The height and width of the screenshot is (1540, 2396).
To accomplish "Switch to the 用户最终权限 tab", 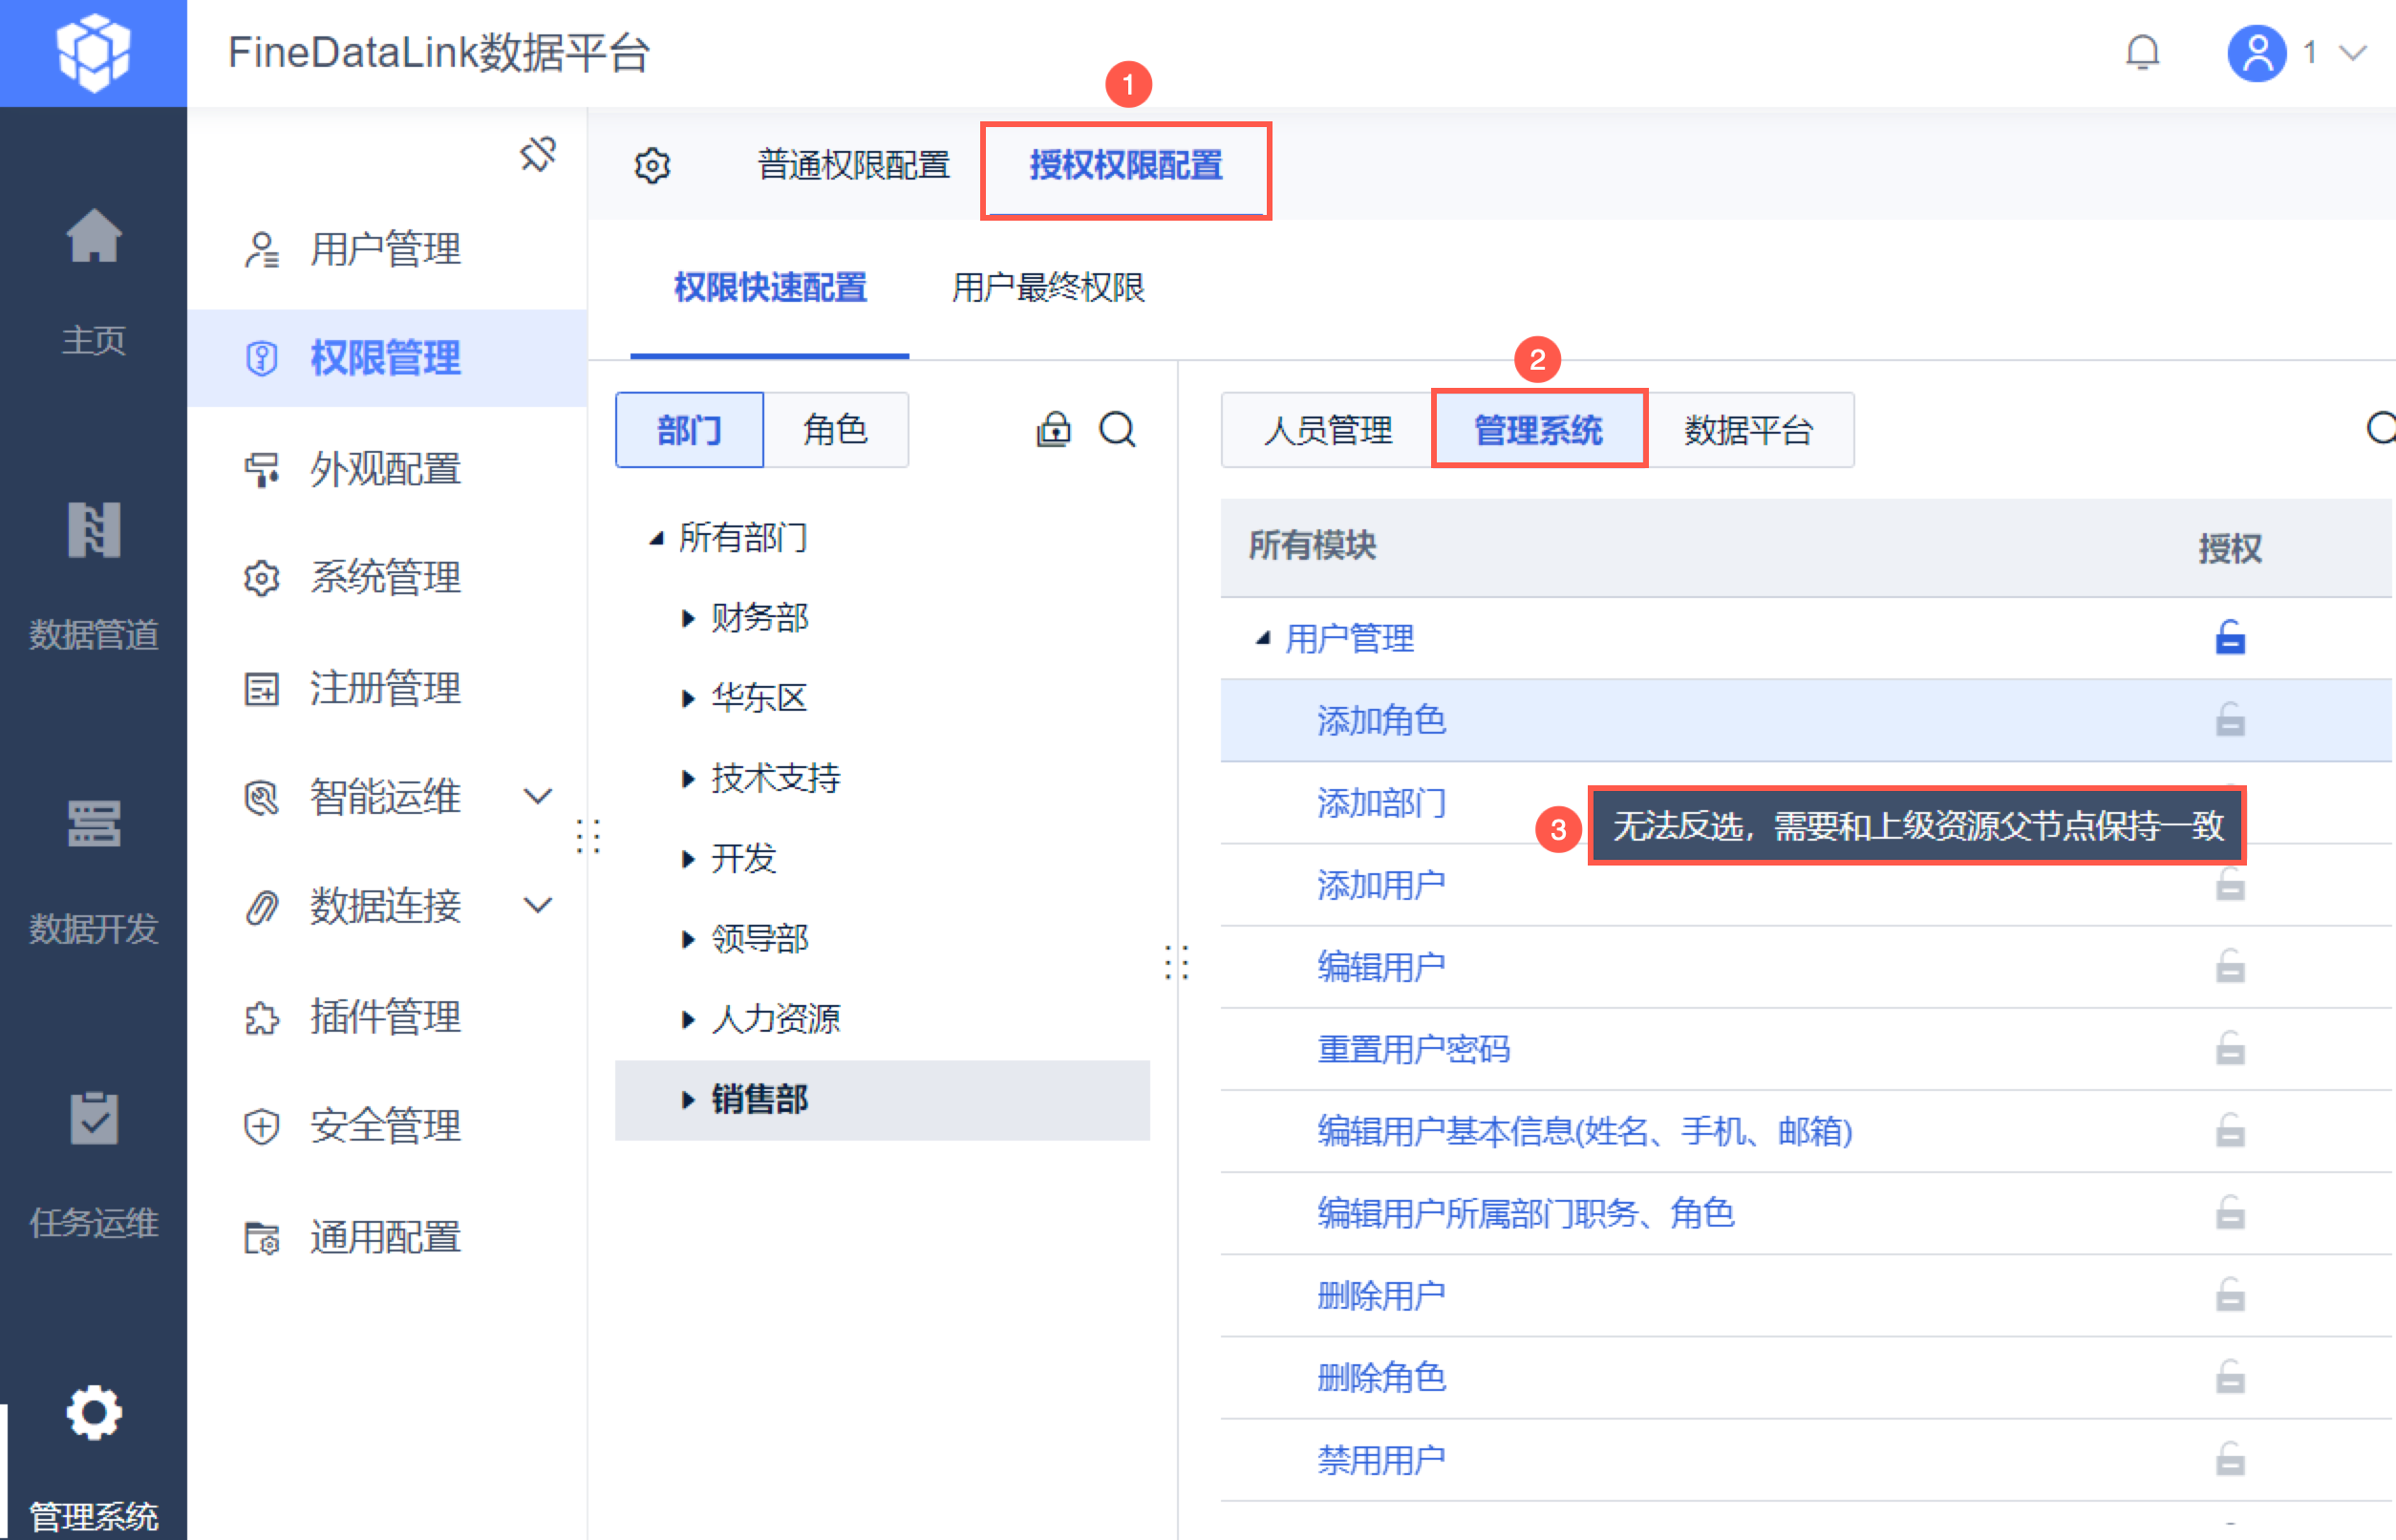I will click(1047, 288).
